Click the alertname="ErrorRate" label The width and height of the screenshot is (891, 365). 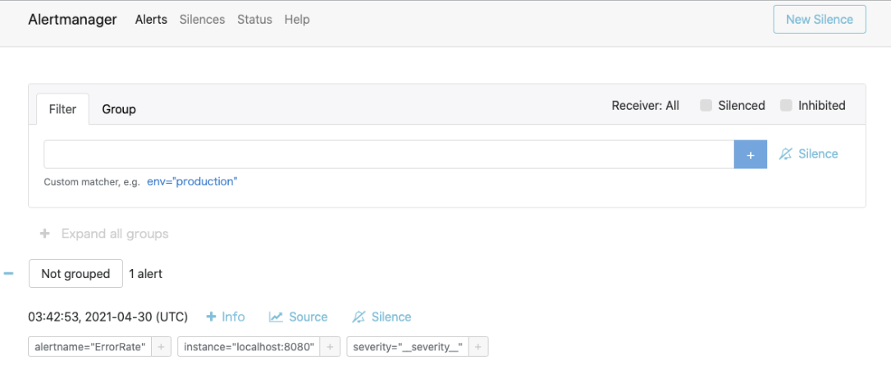[x=89, y=347]
